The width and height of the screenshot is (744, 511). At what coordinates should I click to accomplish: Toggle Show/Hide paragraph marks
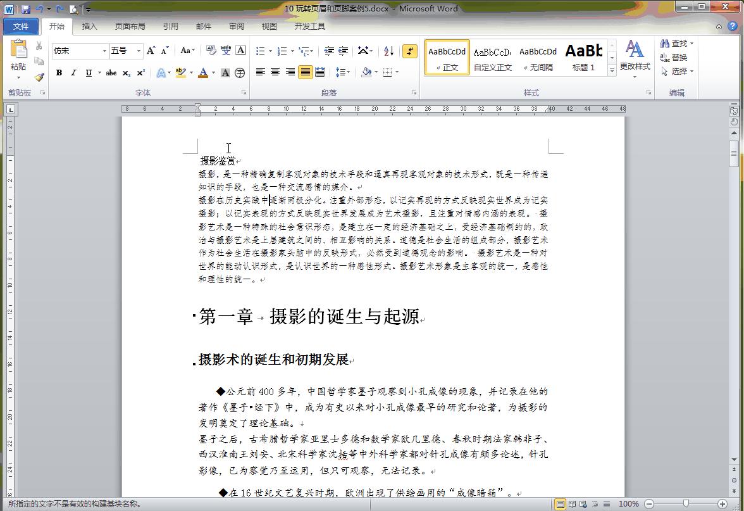409,51
